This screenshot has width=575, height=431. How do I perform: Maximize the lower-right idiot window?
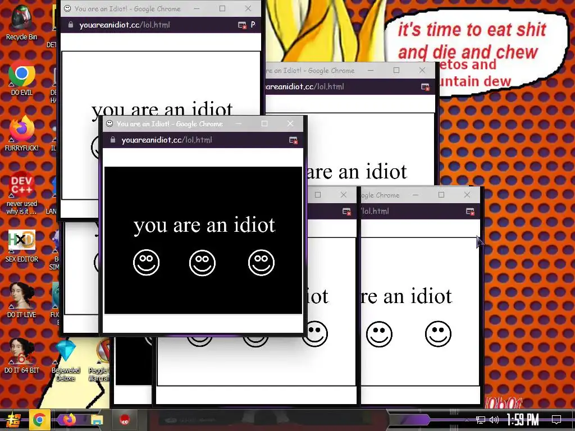point(441,195)
